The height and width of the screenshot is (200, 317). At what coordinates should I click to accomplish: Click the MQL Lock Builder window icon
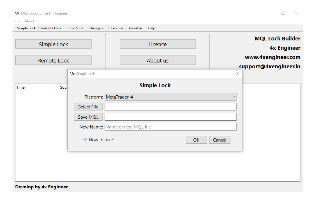coord(17,13)
